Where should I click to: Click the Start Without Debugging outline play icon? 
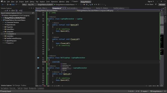(76, 5)
